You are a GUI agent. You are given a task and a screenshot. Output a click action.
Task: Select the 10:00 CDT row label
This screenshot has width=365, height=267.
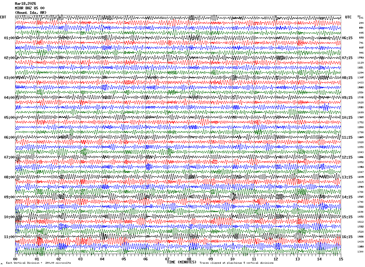pos(9,217)
